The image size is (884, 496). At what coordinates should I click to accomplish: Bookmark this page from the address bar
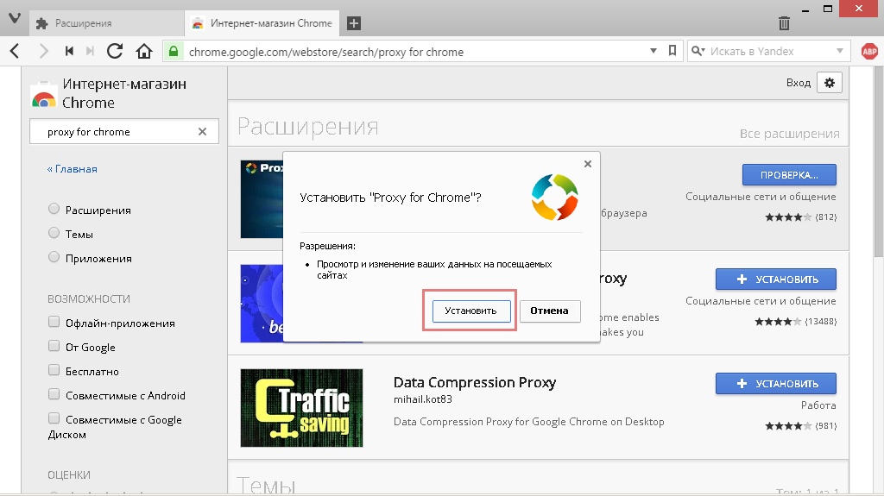click(673, 52)
